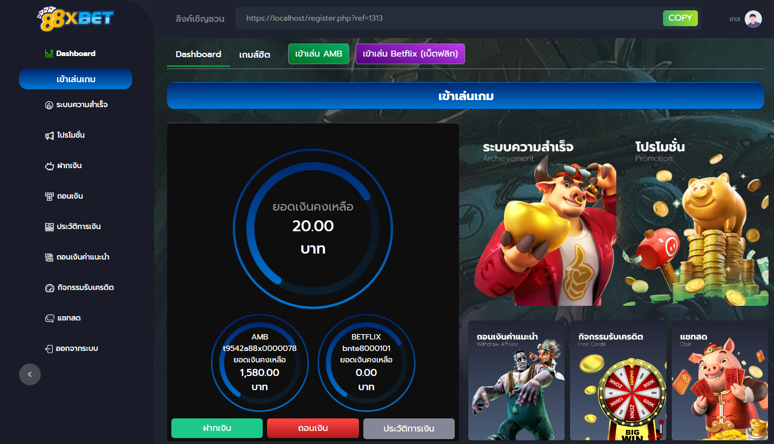Click the megaphone icon beside โปรโมชั่น
This screenshot has width=774, height=444.
click(49, 135)
